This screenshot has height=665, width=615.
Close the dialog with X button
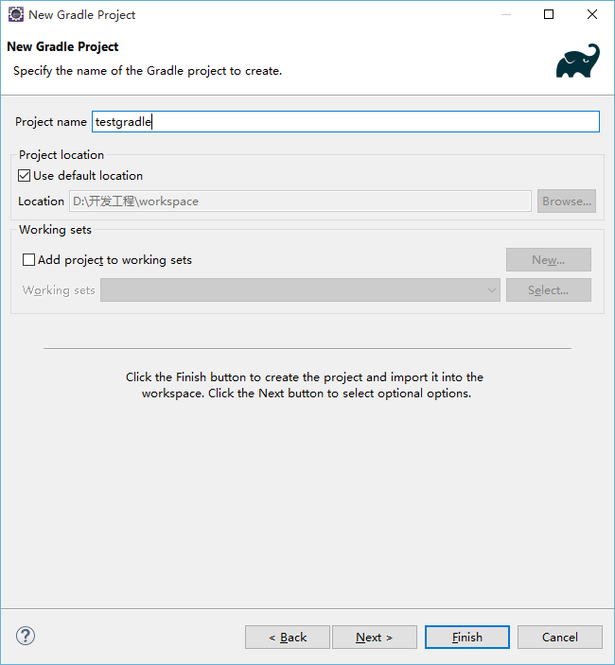point(592,14)
